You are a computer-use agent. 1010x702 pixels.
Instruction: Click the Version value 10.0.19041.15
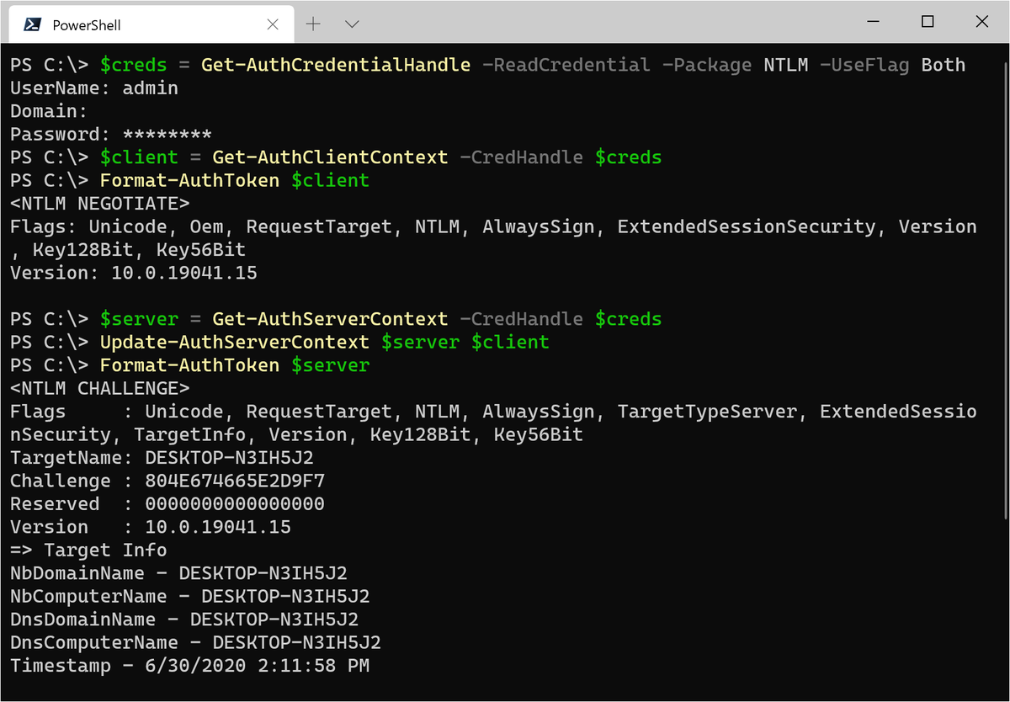pyautogui.click(x=183, y=271)
